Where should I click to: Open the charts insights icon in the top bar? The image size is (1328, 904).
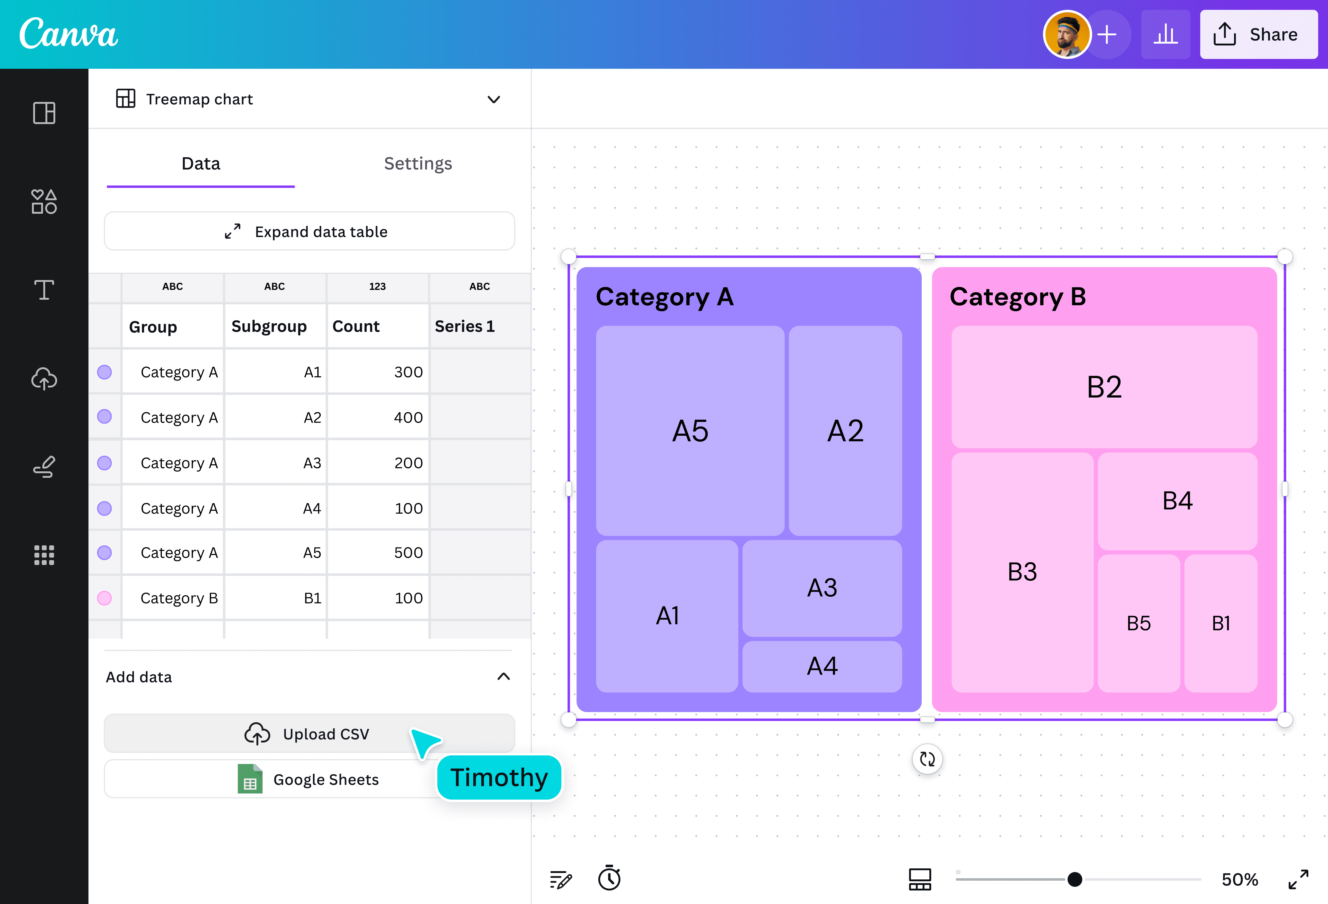click(x=1166, y=34)
